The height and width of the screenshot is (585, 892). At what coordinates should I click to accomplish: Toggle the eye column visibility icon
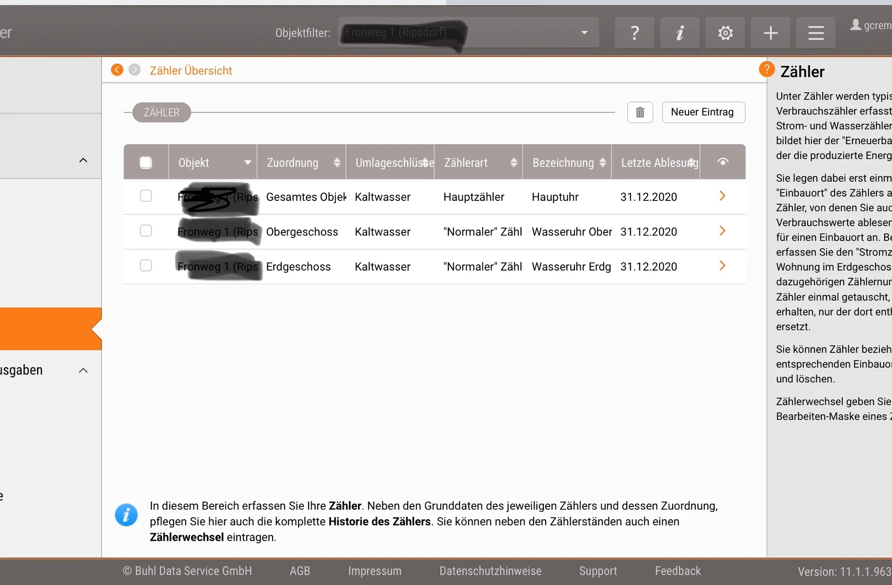[x=723, y=162]
